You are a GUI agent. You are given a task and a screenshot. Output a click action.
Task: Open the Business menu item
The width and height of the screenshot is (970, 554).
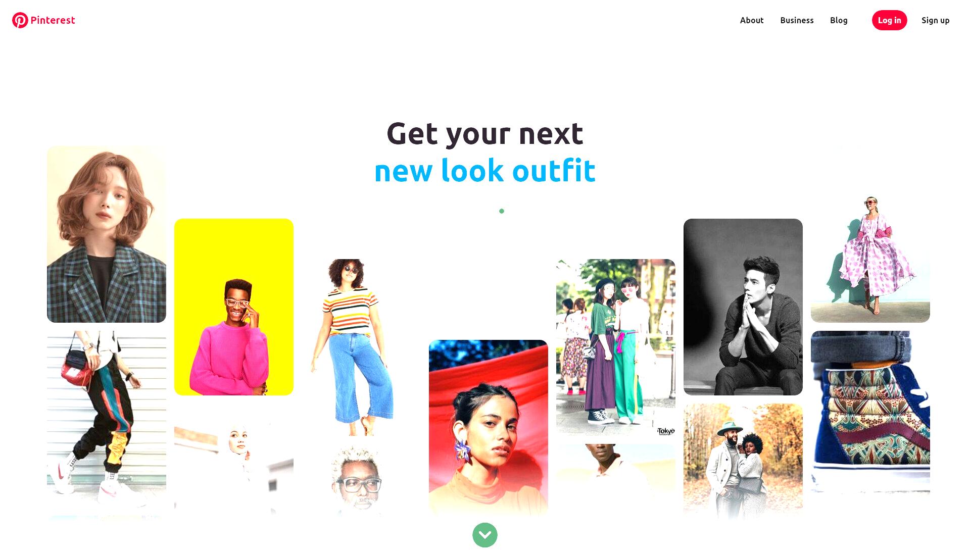coord(797,20)
